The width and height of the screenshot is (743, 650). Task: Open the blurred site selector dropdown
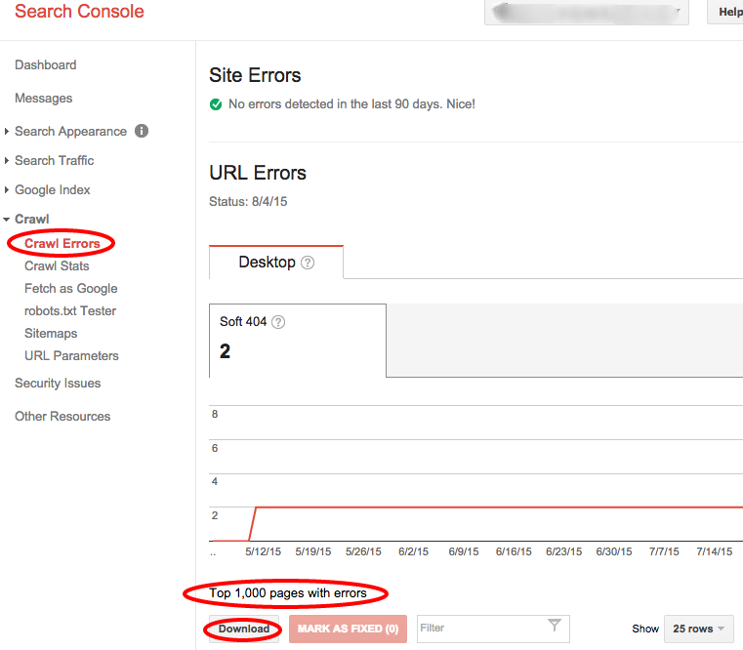coord(586,12)
